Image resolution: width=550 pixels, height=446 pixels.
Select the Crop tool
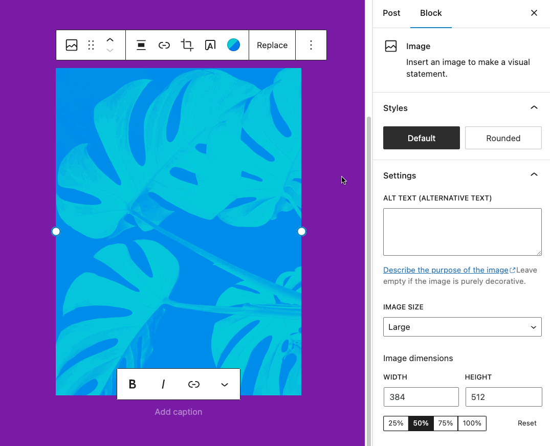pos(187,45)
